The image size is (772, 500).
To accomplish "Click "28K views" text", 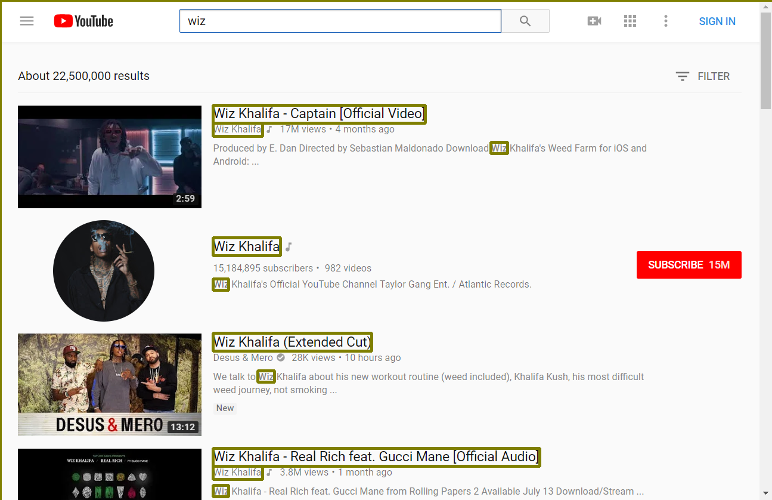I will (314, 358).
